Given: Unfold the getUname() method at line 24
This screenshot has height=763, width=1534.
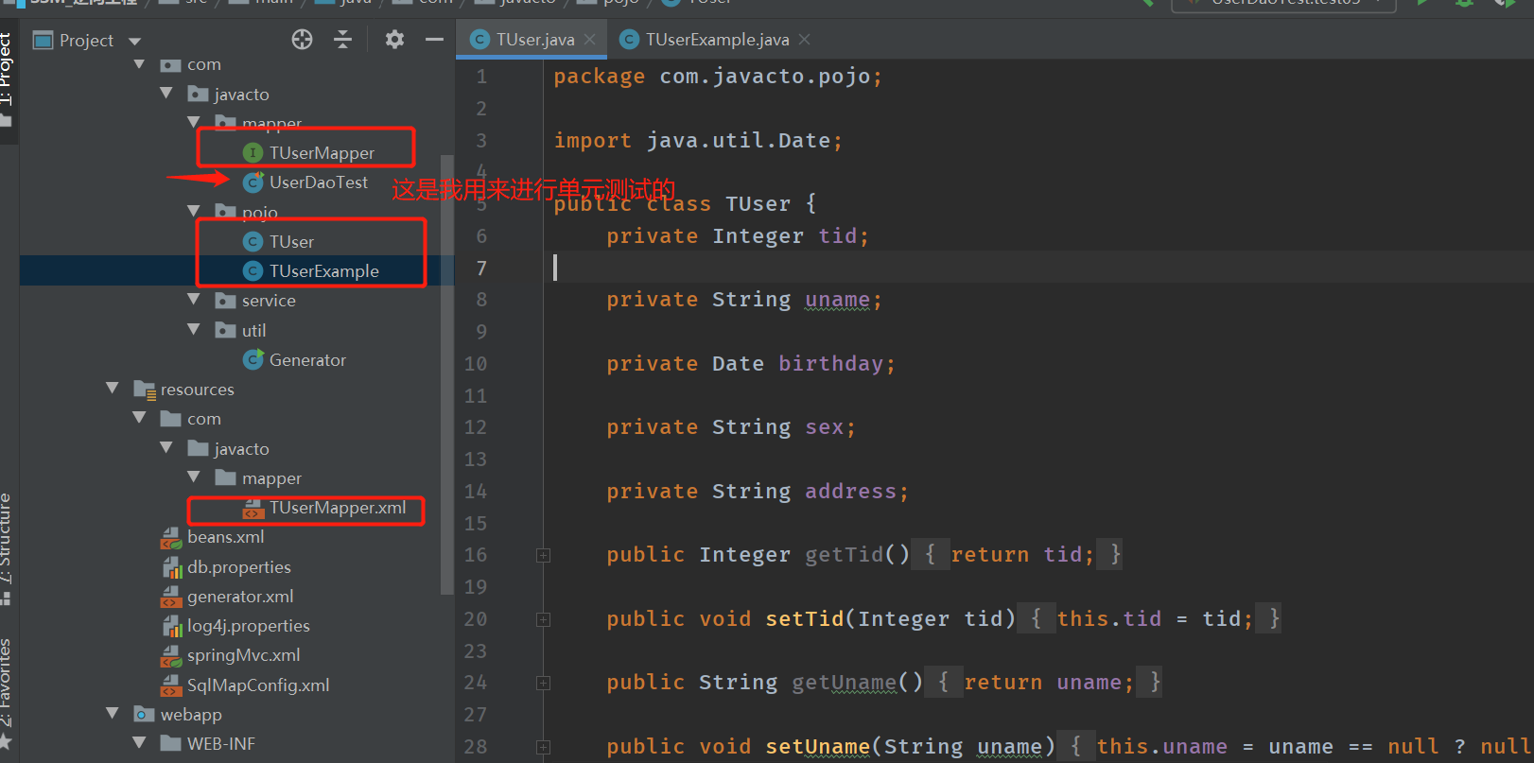Looking at the screenshot, I should pyautogui.click(x=544, y=683).
